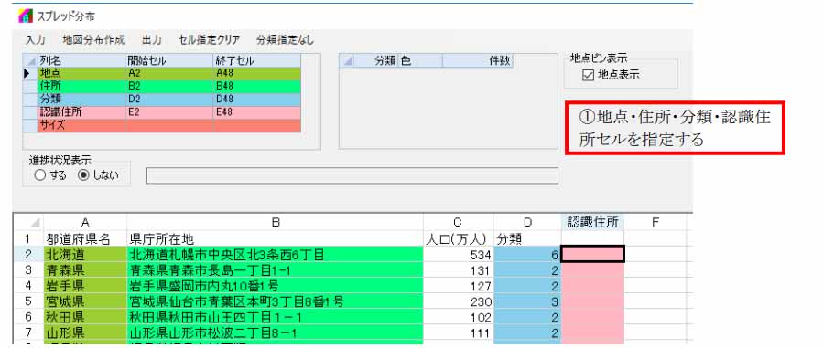This screenshot has width=823, height=348.
Task: Click the セル指定クリア menu item
Action: 209,40
